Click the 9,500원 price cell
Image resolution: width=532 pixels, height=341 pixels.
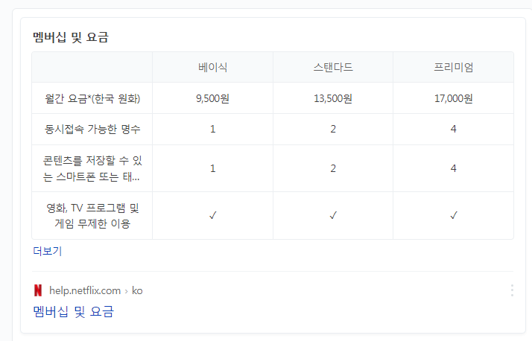(213, 98)
